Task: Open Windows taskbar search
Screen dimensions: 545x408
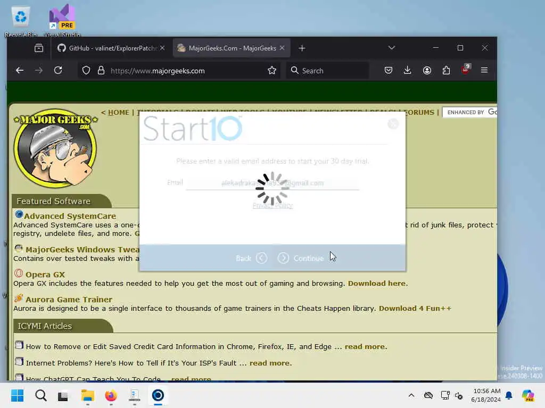Action: point(40,395)
